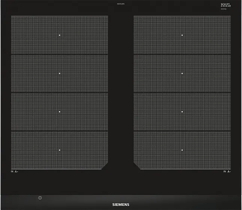Select center dot of second left zone

point(60,73)
